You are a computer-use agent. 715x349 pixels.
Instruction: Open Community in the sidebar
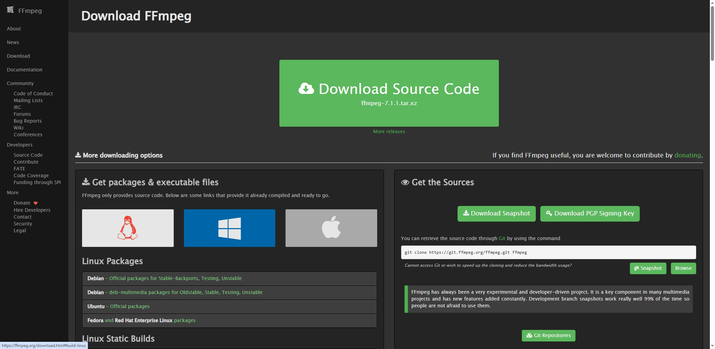pyautogui.click(x=20, y=83)
